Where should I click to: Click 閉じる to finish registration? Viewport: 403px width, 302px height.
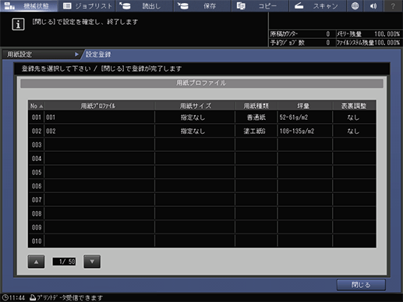coord(361,285)
